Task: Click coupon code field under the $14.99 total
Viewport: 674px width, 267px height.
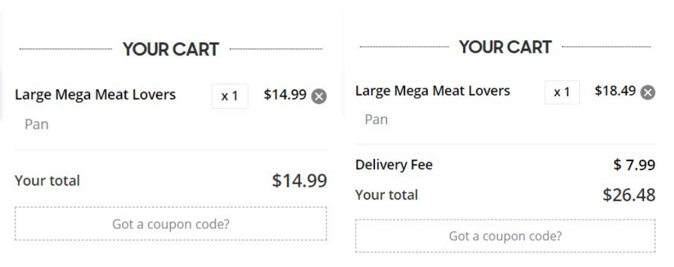Action: click(x=170, y=224)
